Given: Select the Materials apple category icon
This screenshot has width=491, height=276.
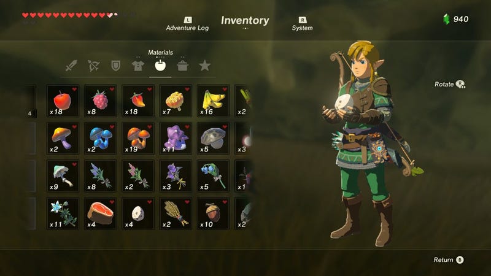Looking at the screenshot, I should 160,66.
